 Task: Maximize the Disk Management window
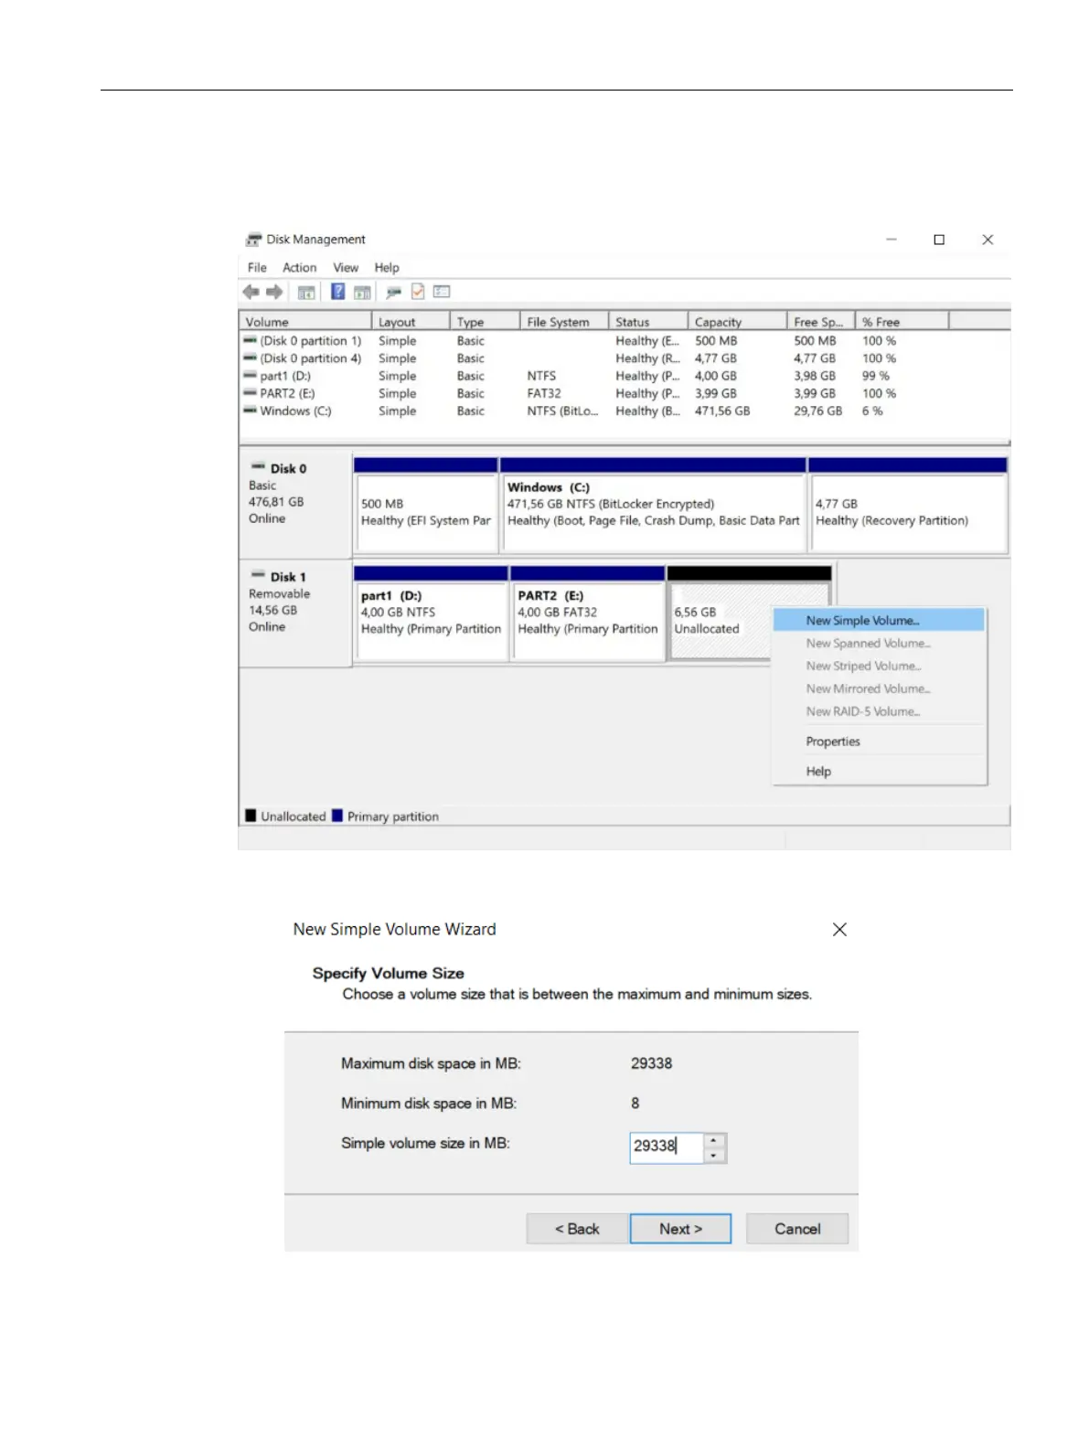tap(939, 240)
